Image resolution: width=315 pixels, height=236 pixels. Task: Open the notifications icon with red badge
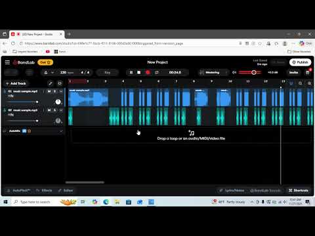[x=308, y=72]
